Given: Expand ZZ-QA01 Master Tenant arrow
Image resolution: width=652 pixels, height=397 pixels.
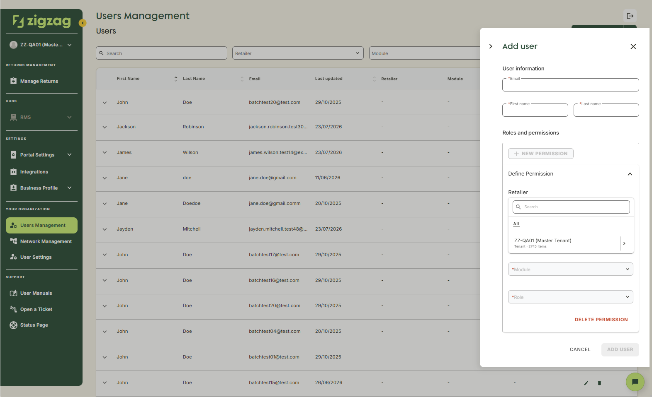Looking at the screenshot, I should click(x=624, y=243).
